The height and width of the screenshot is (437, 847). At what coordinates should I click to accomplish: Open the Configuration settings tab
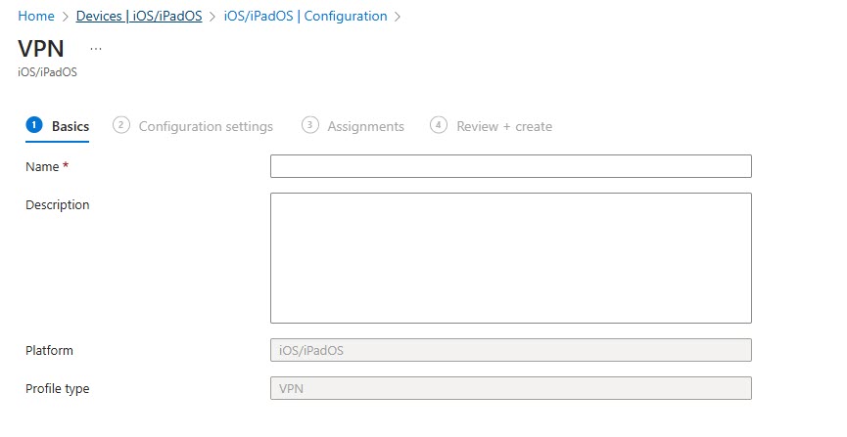[x=206, y=126]
